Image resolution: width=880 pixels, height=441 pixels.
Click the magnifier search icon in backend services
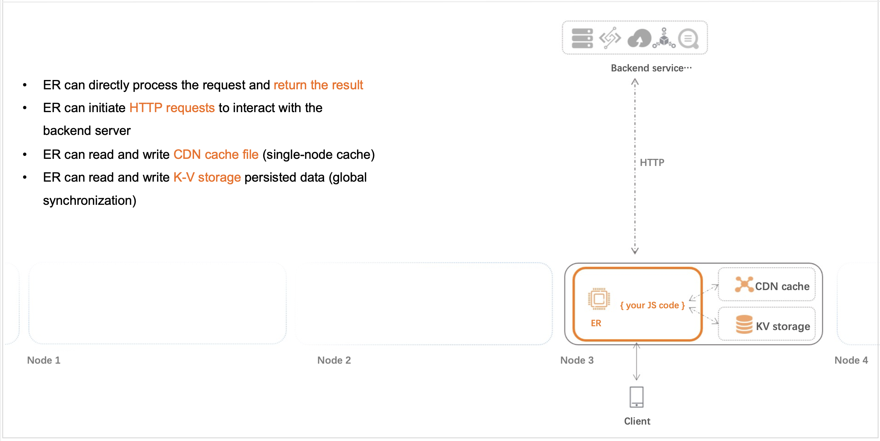pyautogui.click(x=689, y=39)
